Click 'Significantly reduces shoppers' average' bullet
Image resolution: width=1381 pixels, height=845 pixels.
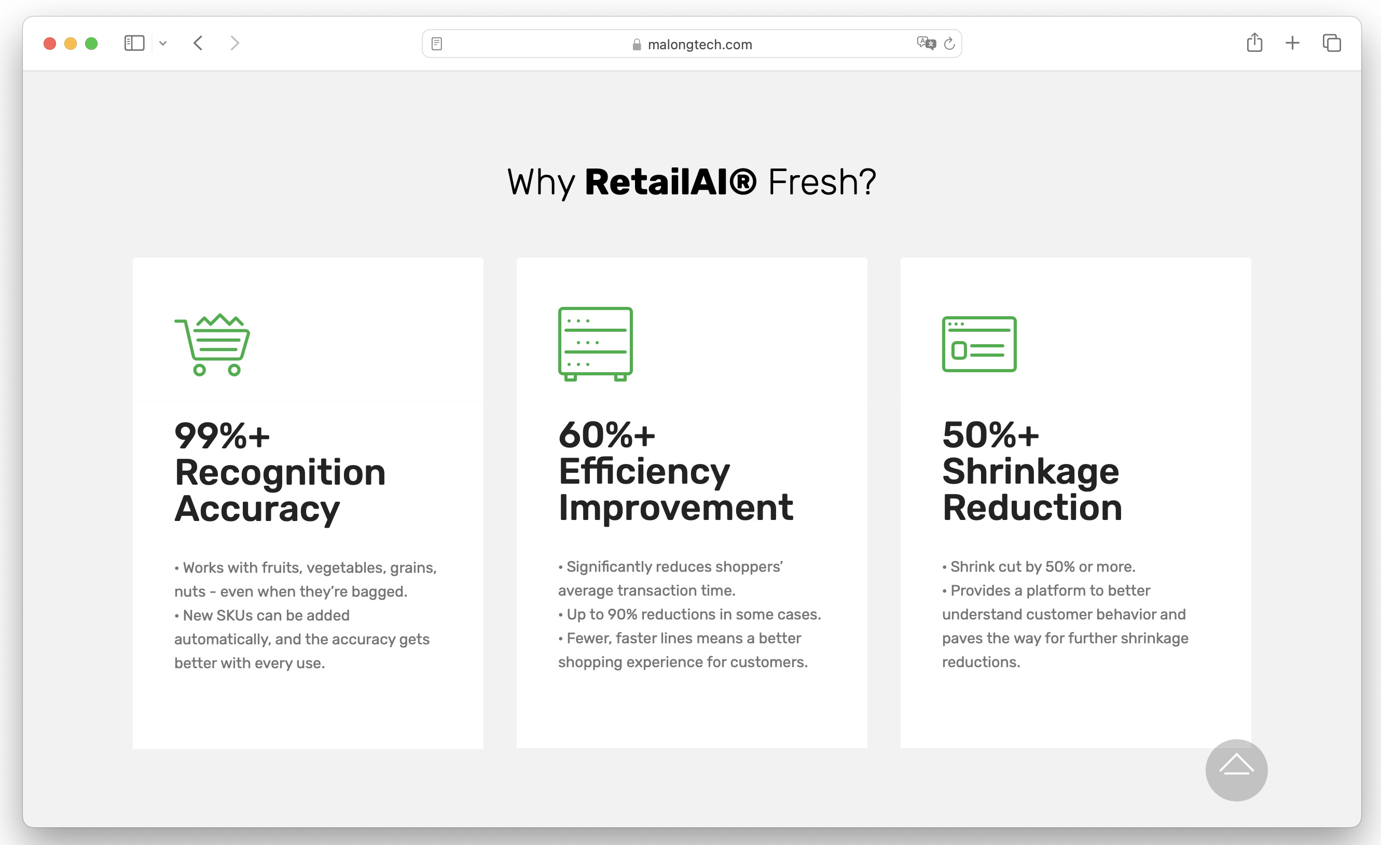(x=670, y=579)
